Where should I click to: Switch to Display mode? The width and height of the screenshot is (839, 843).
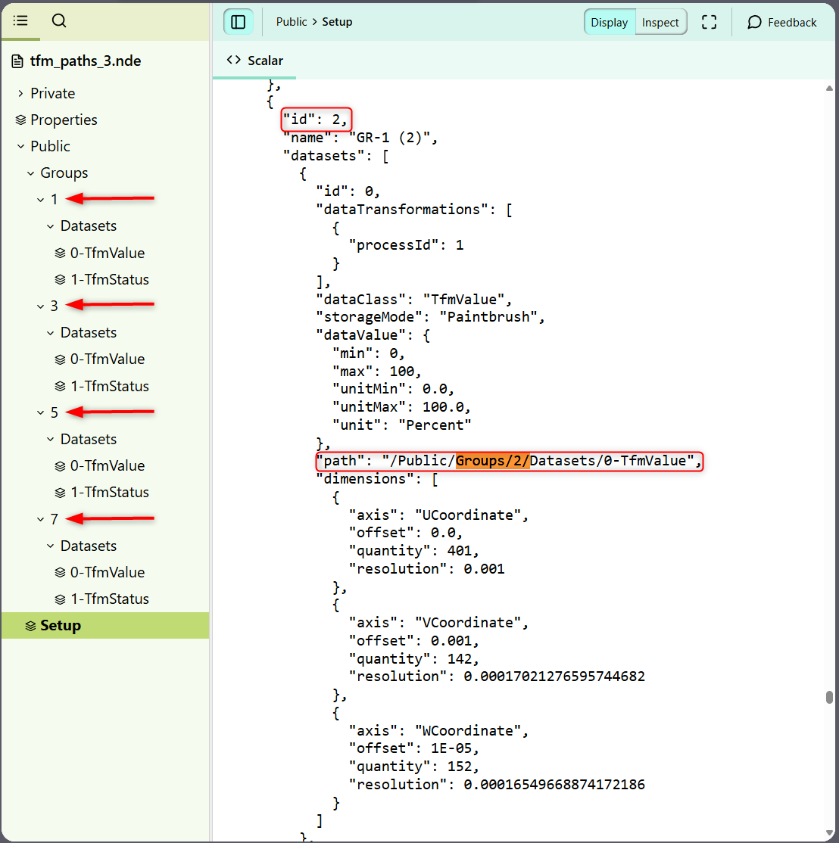click(x=610, y=23)
